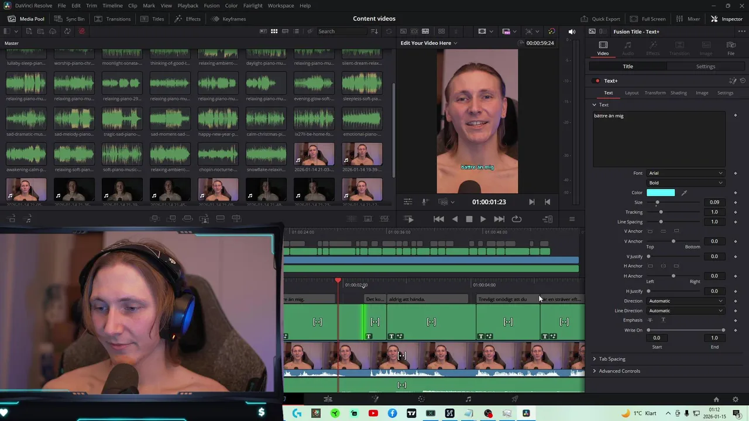749x421 pixels.
Task: Select the inspector Settings main tab
Action: [705, 67]
